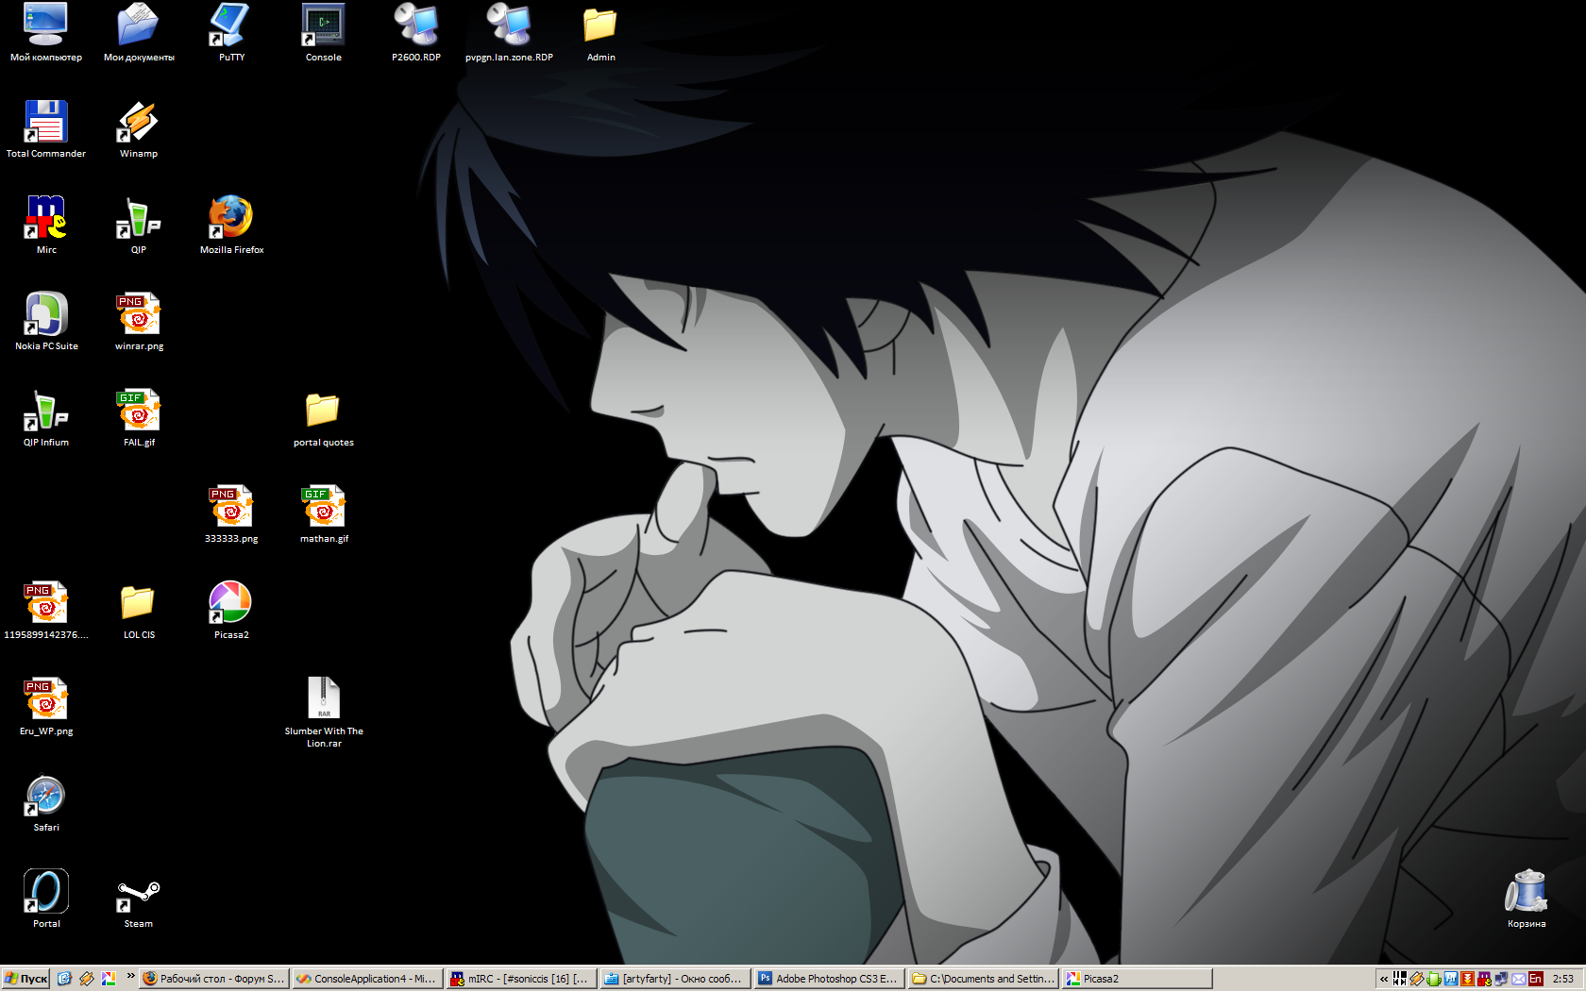
Task: Open the Mirc desktop shortcut
Action: click(x=45, y=226)
